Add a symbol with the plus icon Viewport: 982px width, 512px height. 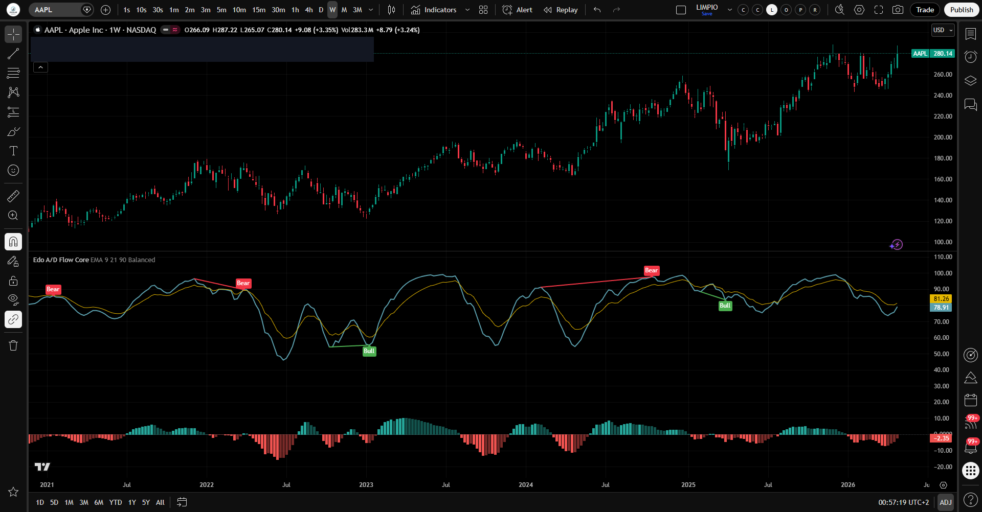[105, 10]
